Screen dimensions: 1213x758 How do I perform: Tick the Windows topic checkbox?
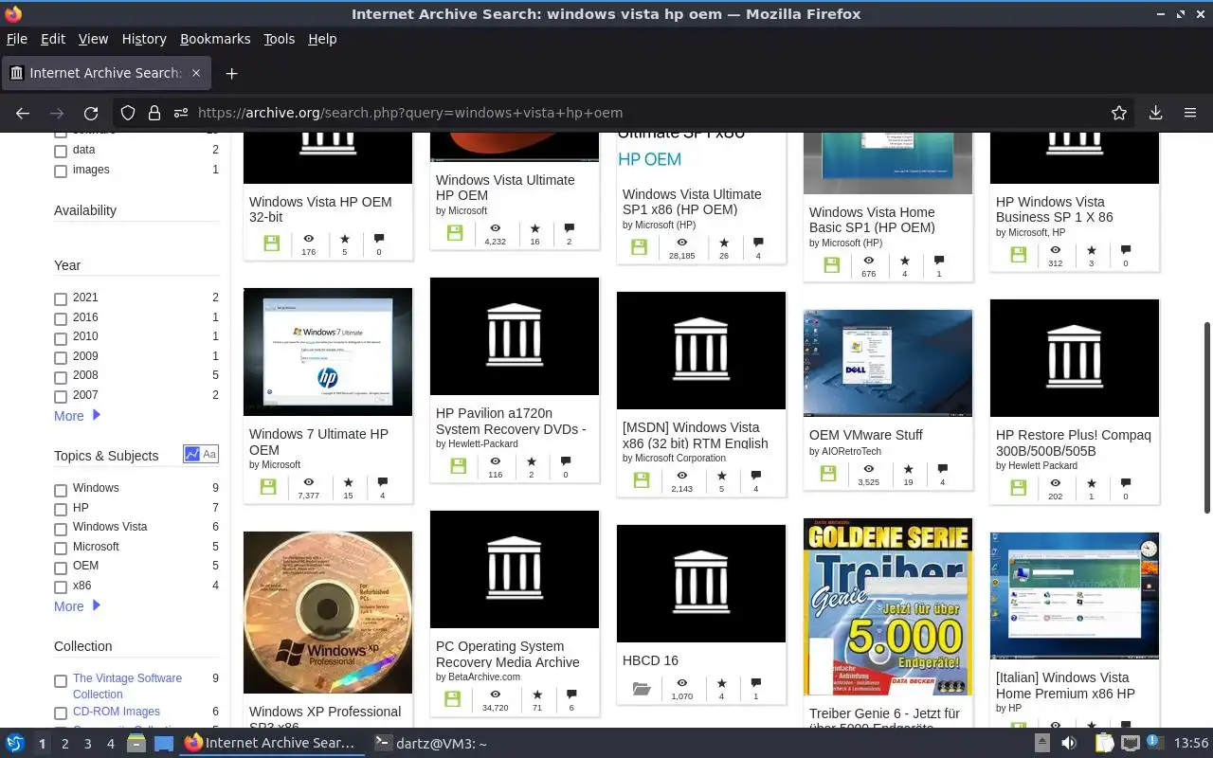(x=61, y=490)
